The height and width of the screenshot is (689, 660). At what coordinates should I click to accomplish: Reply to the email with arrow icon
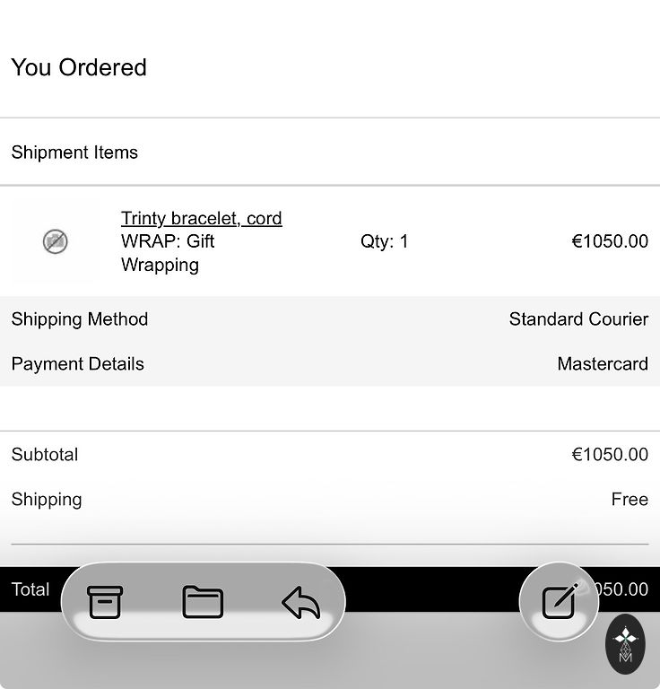(300, 603)
